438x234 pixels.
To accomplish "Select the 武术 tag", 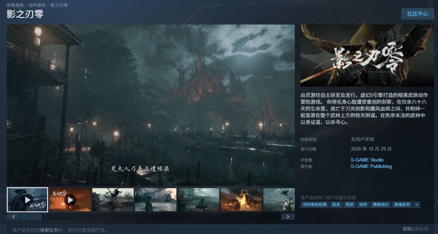I will tap(336, 205).
